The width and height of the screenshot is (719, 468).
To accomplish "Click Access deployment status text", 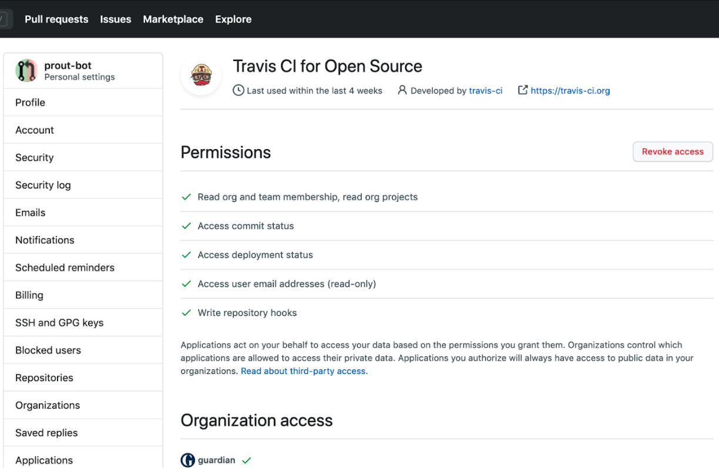I will click(x=256, y=255).
